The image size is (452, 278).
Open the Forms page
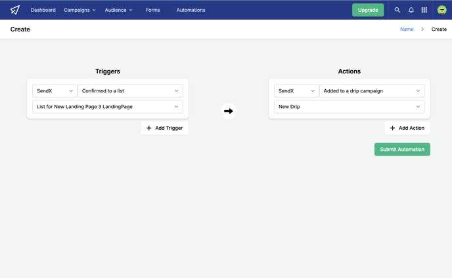[x=153, y=10]
